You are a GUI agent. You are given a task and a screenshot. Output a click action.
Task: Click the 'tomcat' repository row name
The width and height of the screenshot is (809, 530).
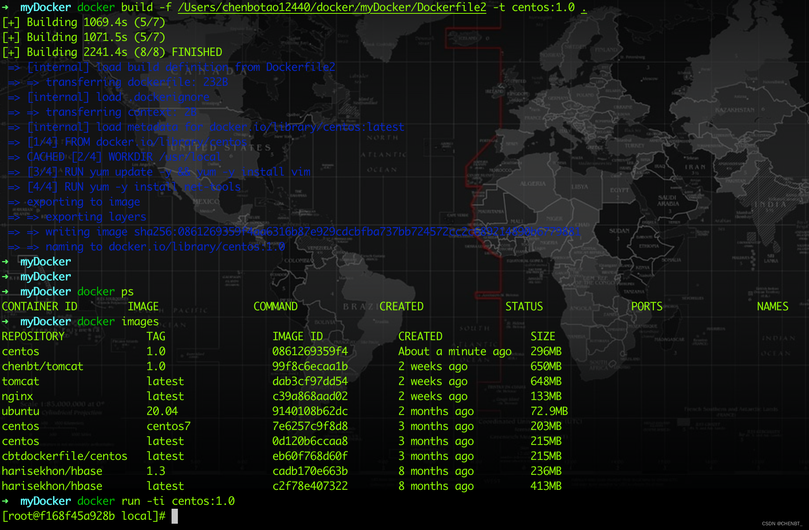pyautogui.click(x=20, y=381)
